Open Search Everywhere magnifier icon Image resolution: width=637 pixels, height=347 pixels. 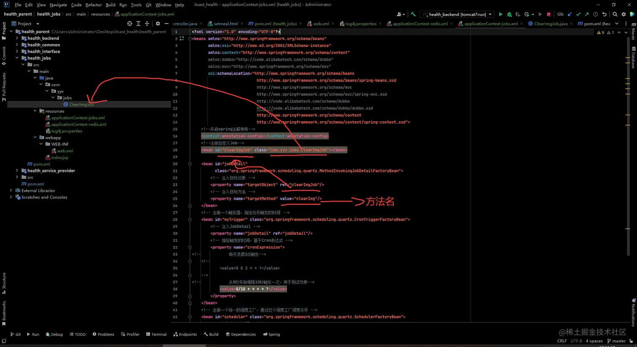[x=615, y=14]
